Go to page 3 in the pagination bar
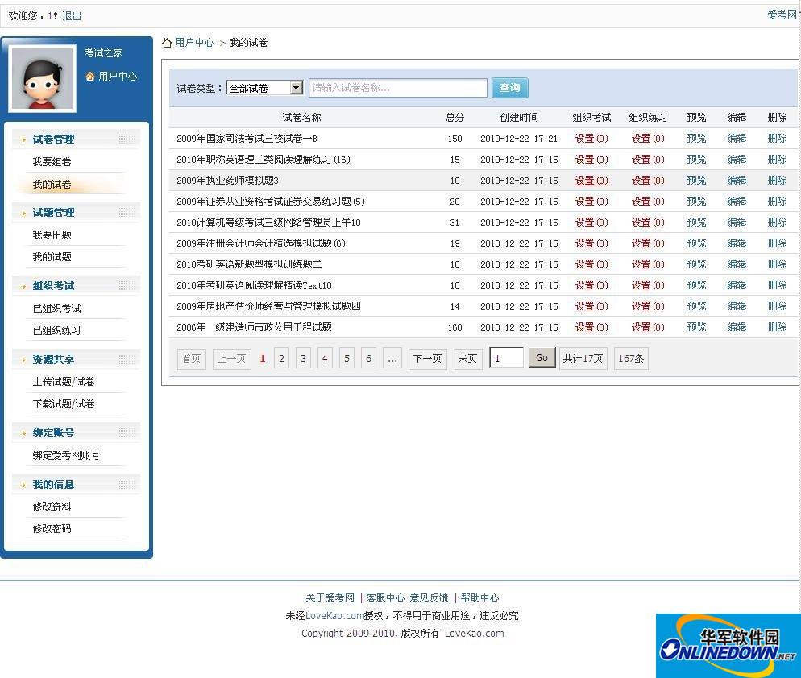The height and width of the screenshot is (678, 801). pyautogui.click(x=303, y=358)
